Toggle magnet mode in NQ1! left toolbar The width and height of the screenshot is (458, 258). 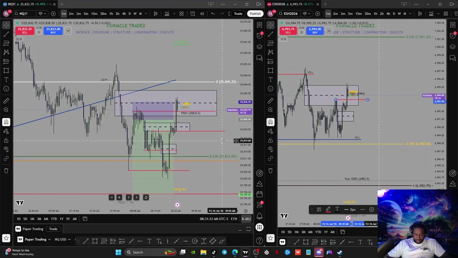coord(6,122)
